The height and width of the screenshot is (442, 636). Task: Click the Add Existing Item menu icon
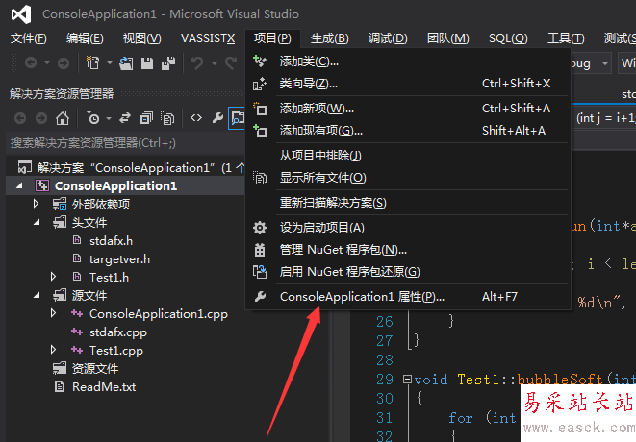[260, 131]
